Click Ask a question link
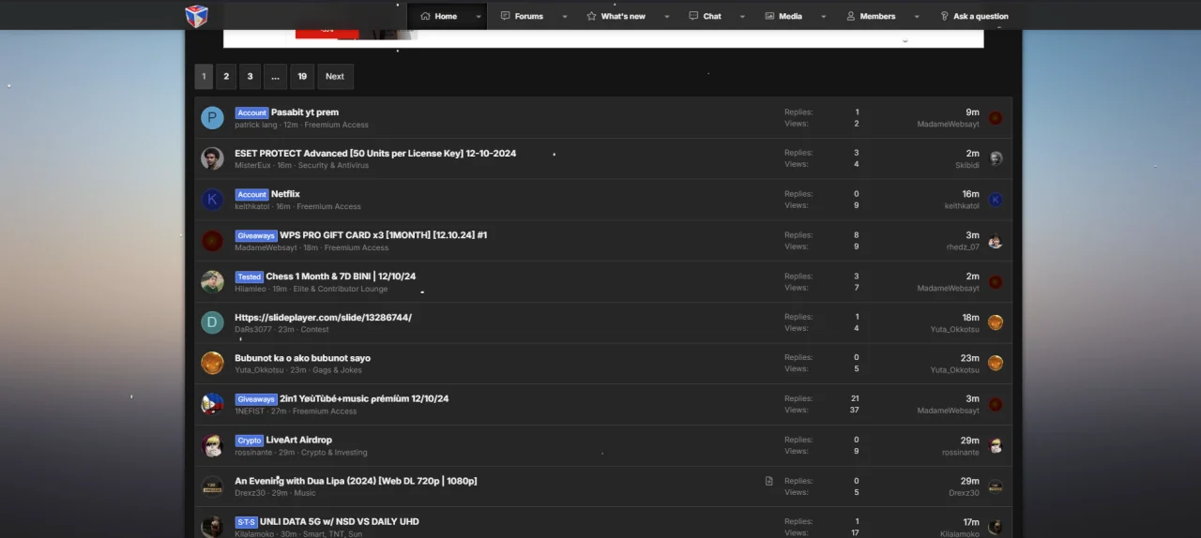 coord(974,16)
